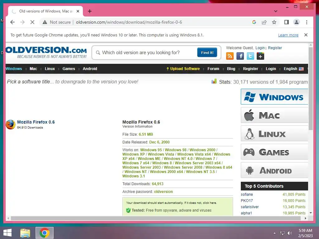Click contributor PKO17

(x=247, y=201)
